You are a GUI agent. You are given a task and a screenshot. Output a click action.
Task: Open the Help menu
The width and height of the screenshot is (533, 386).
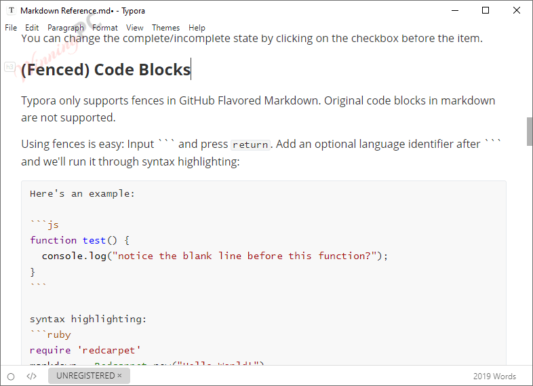click(197, 28)
